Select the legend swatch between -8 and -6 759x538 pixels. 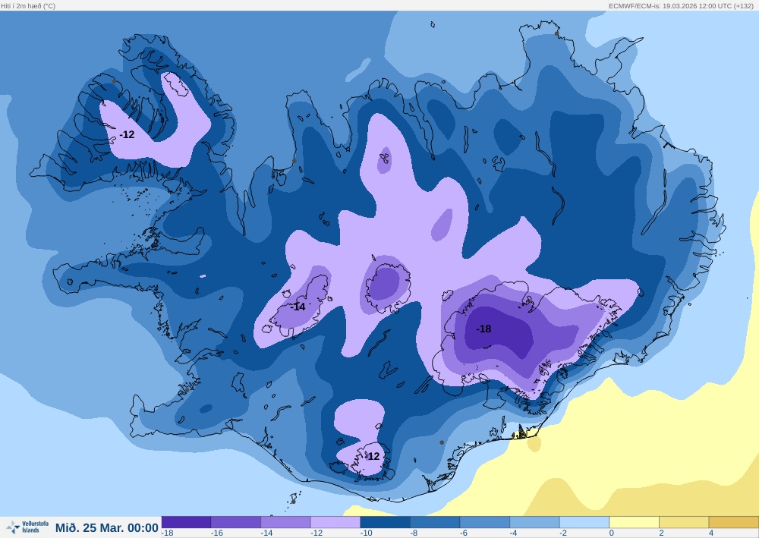[x=435, y=522]
